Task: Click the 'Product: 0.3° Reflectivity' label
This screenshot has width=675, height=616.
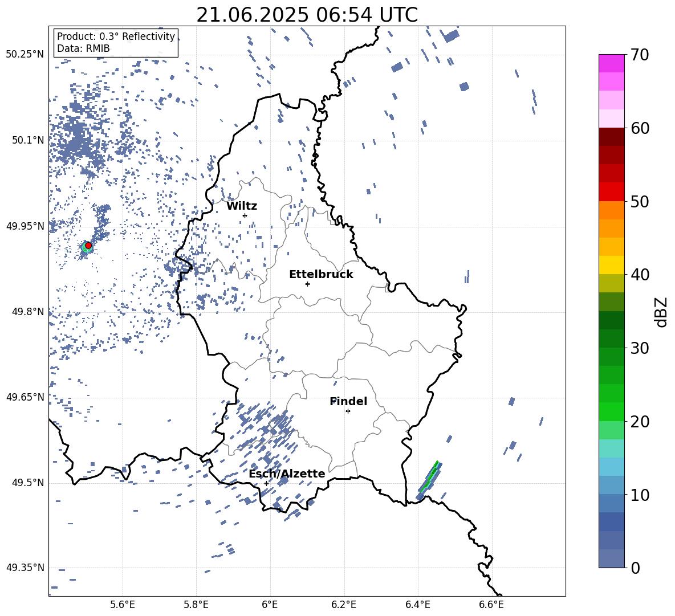Action: [116, 36]
